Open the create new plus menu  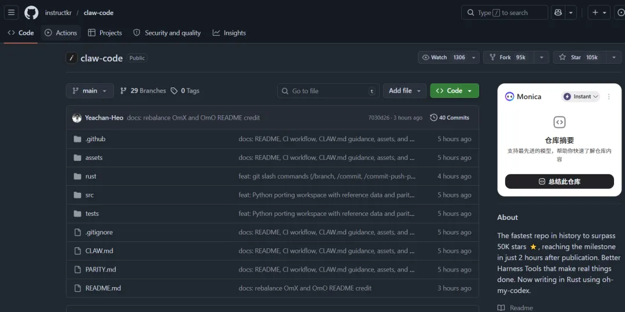pyautogui.click(x=599, y=13)
